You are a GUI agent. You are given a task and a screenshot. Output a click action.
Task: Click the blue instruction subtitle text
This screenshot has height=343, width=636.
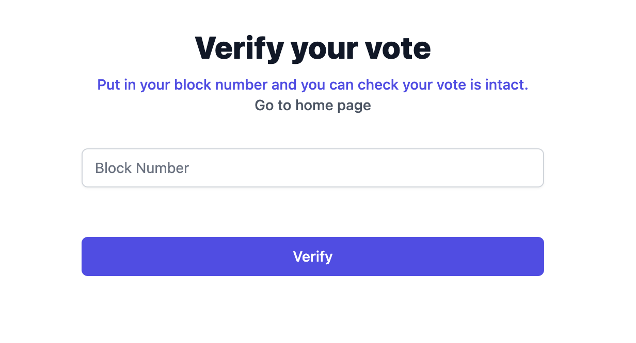coord(312,84)
